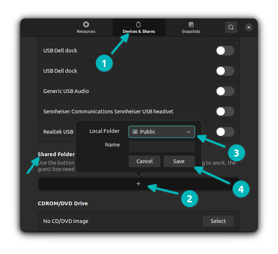This screenshot has height=254, width=278.
Task: Close the properties window
Action: [248, 27]
